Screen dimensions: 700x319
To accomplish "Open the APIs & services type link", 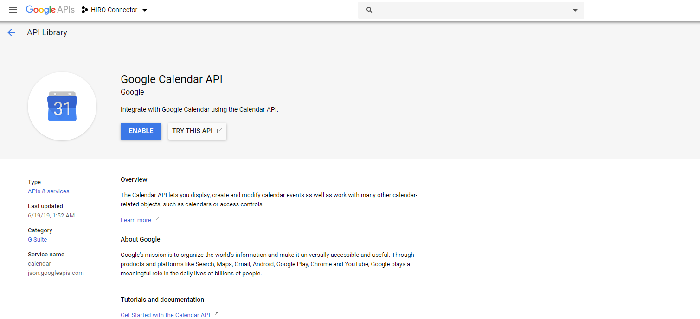I will [49, 191].
